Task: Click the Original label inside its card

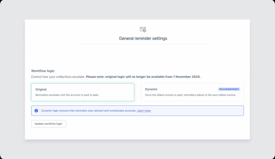Action: pos(41,89)
